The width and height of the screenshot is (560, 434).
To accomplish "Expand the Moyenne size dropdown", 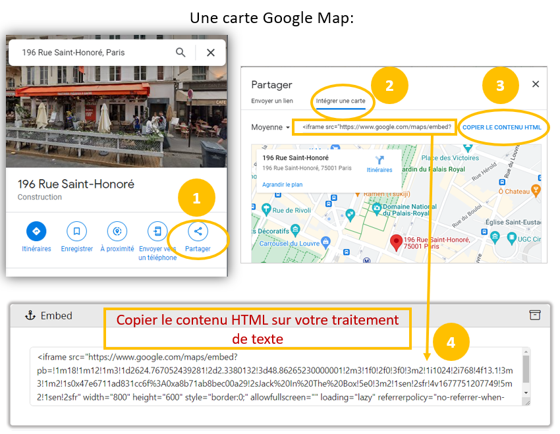I will [x=270, y=127].
